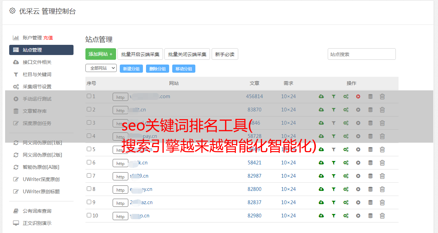Focus the 站点搜索 search field
The width and height of the screenshot is (438, 233).
point(361,54)
